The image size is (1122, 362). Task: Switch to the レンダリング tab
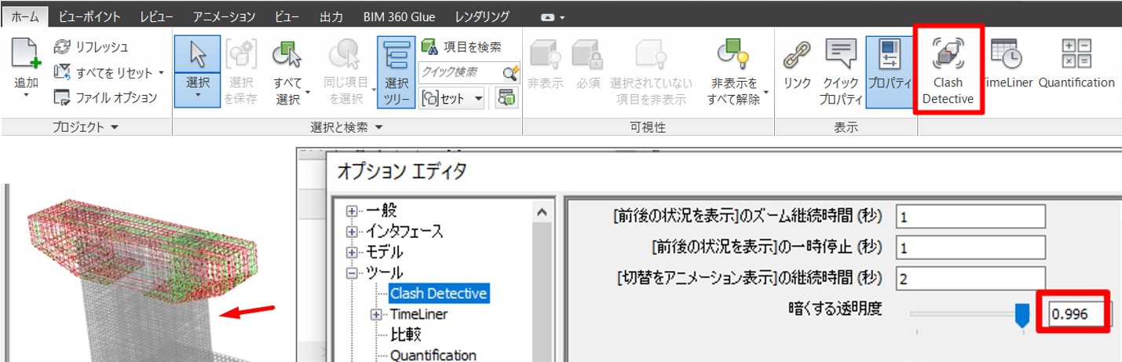pos(481,16)
